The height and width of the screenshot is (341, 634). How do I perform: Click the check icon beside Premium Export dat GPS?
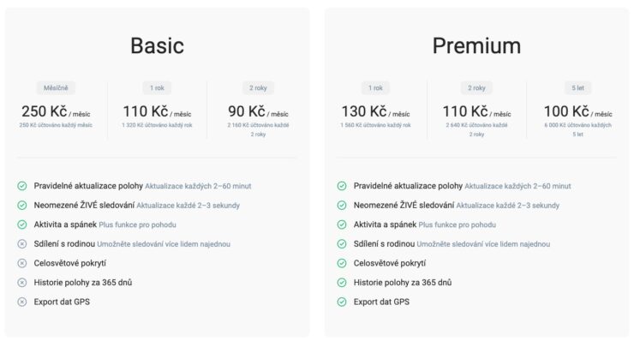[x=342, y=302]
